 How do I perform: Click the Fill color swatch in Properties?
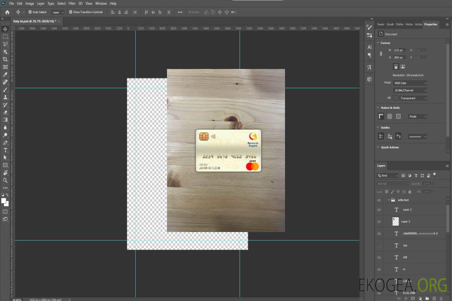click(x=395, y=98)
